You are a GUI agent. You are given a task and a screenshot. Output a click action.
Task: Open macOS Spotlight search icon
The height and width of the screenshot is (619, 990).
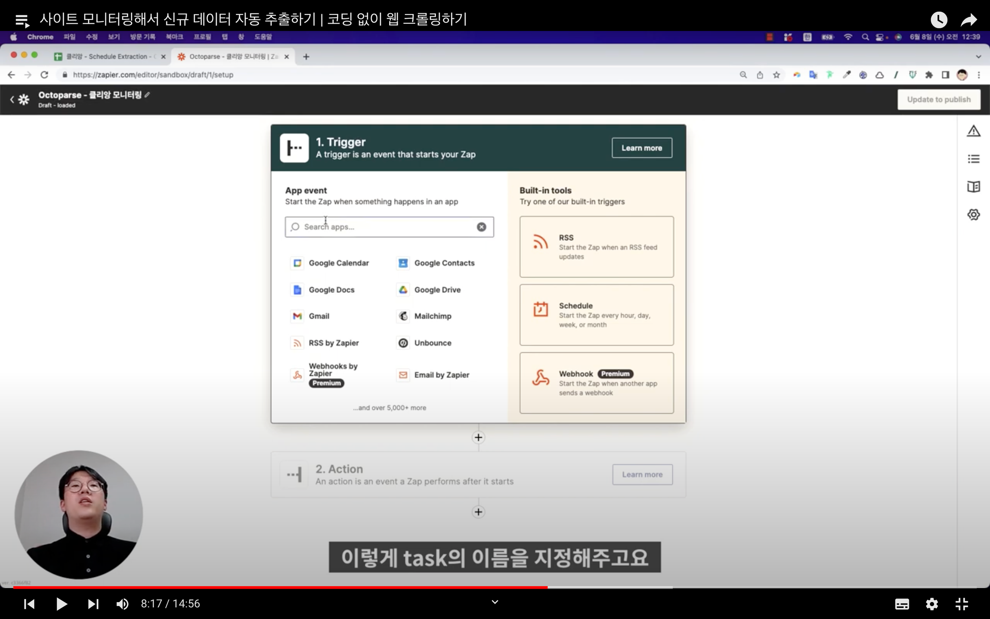(865, 37)
